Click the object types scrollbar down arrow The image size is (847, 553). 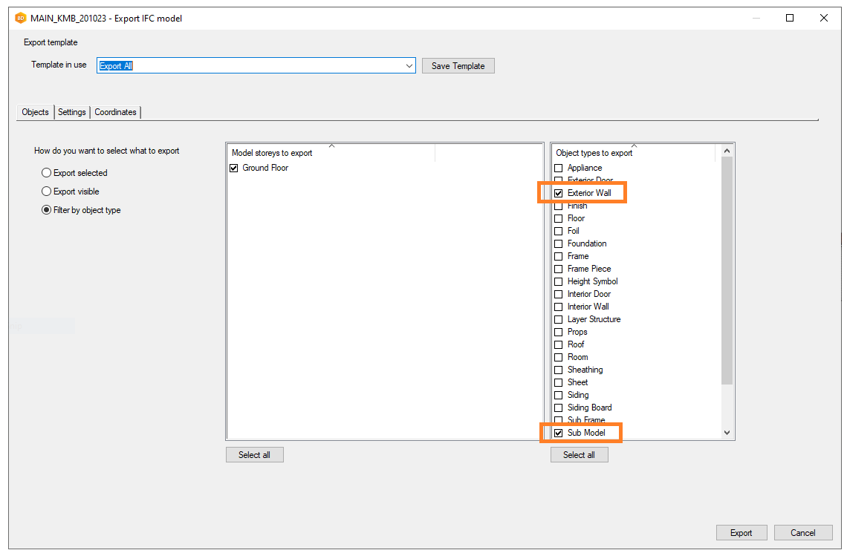(727, 433)
